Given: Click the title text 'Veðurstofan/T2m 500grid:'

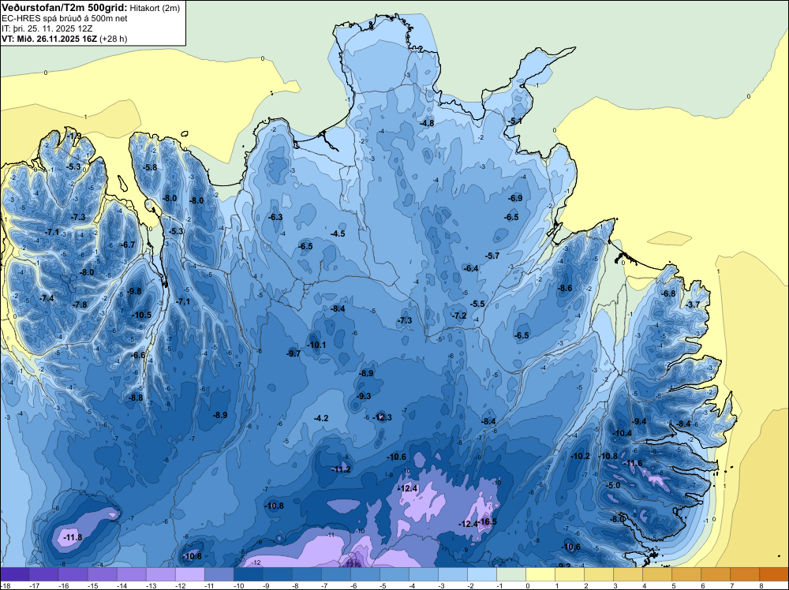Looking at the screenshot, I should [65, 8].
